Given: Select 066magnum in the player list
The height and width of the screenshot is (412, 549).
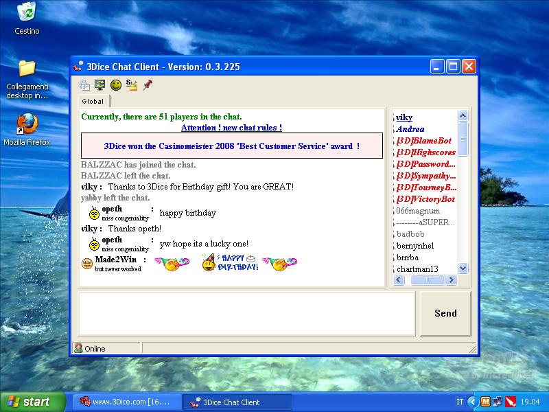Looking at the screenshot, I should 418,211.
